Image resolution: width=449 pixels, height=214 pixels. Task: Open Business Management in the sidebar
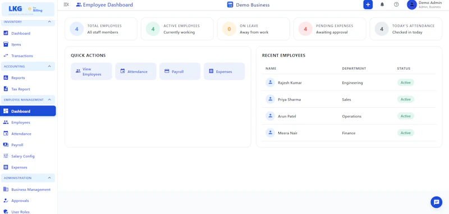[28, 189]
